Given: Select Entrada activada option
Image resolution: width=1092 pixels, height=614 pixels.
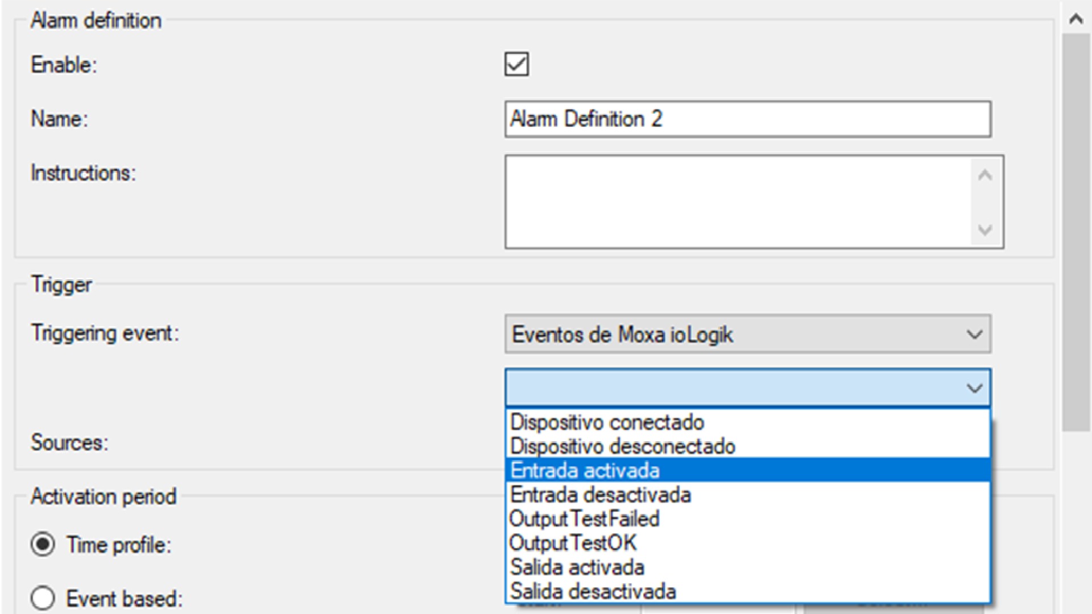Looking at the screenshot, I should (x=585, y=471).
